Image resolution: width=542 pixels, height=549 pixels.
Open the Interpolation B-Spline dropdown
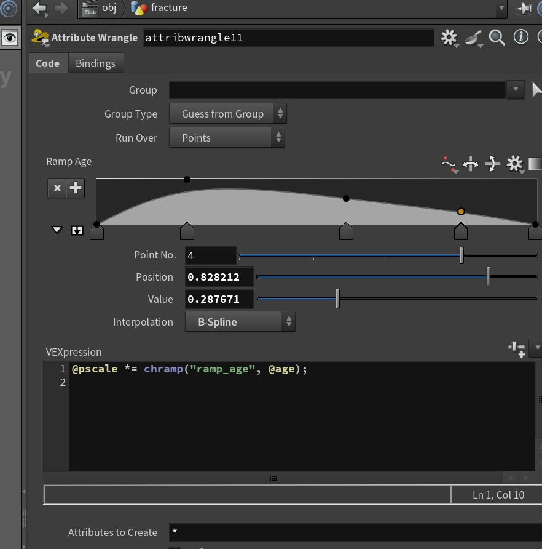click(240, 321)
